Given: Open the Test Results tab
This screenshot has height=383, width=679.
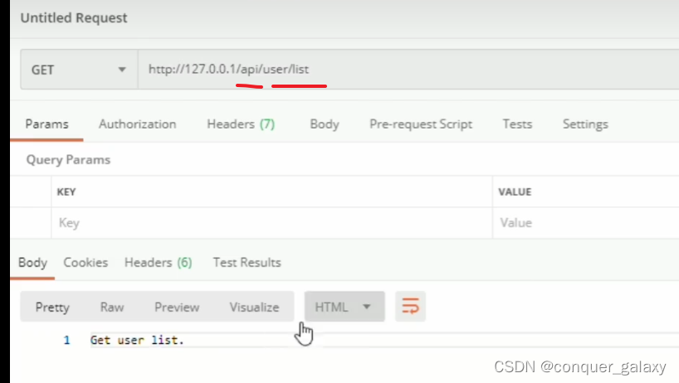Looking at the screenshot, I should point(247,263).
